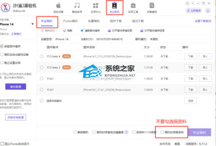The image size is (216, 146).
Task: Click the 正常模式 device status link
Action: [16, 34]
